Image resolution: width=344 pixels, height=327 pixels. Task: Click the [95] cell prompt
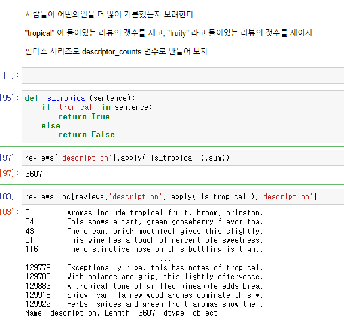click(9, 98)
